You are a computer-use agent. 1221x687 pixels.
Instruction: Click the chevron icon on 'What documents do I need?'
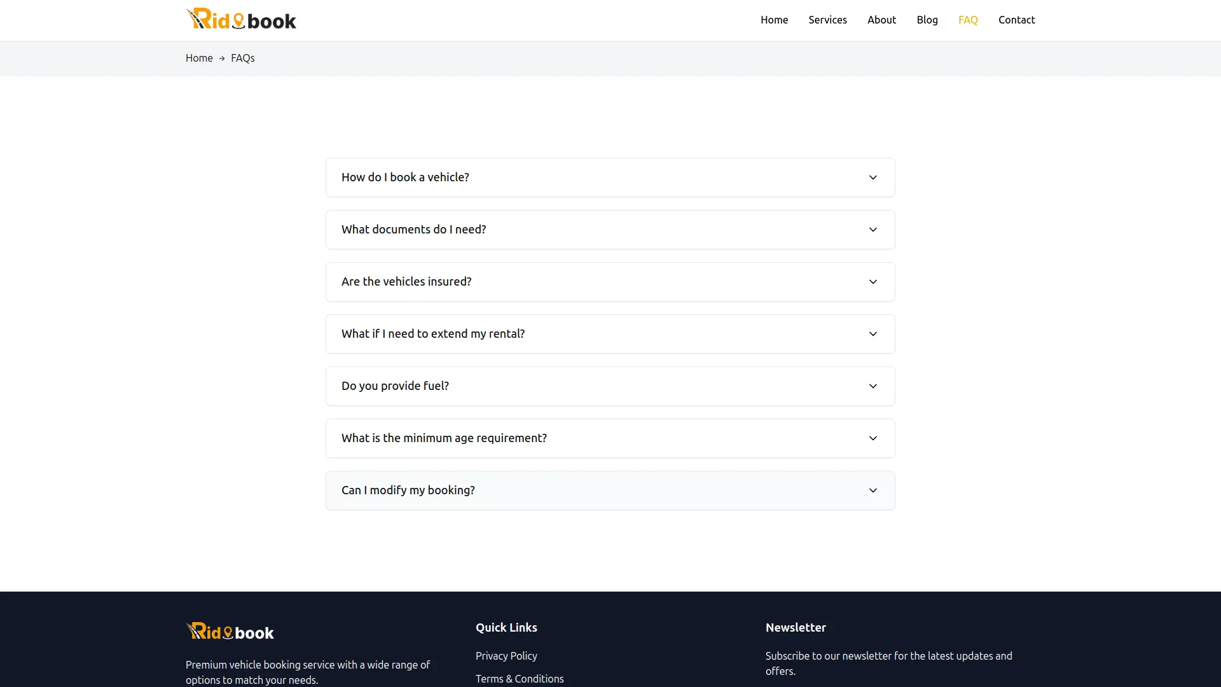coord(873,230)
